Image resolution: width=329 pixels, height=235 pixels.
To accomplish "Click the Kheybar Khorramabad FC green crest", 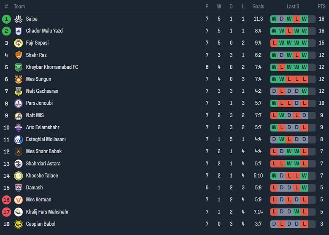I will coord(18,67).
